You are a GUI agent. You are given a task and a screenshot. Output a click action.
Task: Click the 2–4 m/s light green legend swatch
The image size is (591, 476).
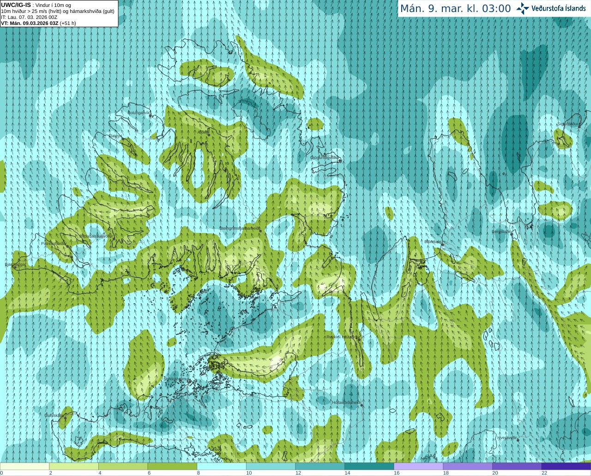click(x=74, y=466)
